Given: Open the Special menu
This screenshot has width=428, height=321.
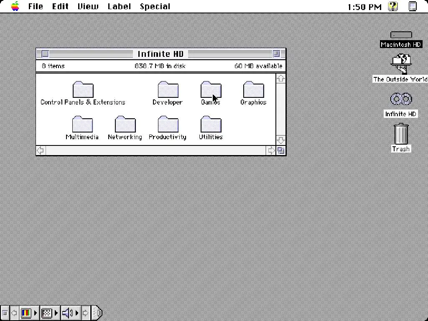Looking at the screenshot, I should click(155, 6).
